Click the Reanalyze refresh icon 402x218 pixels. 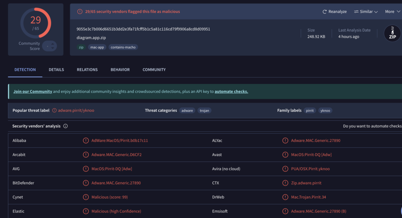tap(325, 12)
